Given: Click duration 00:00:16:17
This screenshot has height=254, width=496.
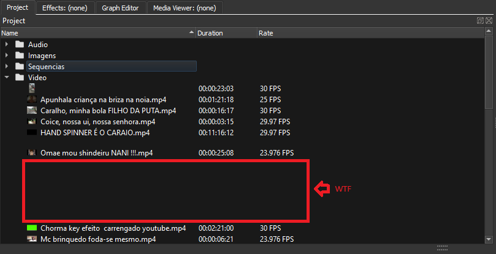Looking at the screenshot, I should point(216,111).
